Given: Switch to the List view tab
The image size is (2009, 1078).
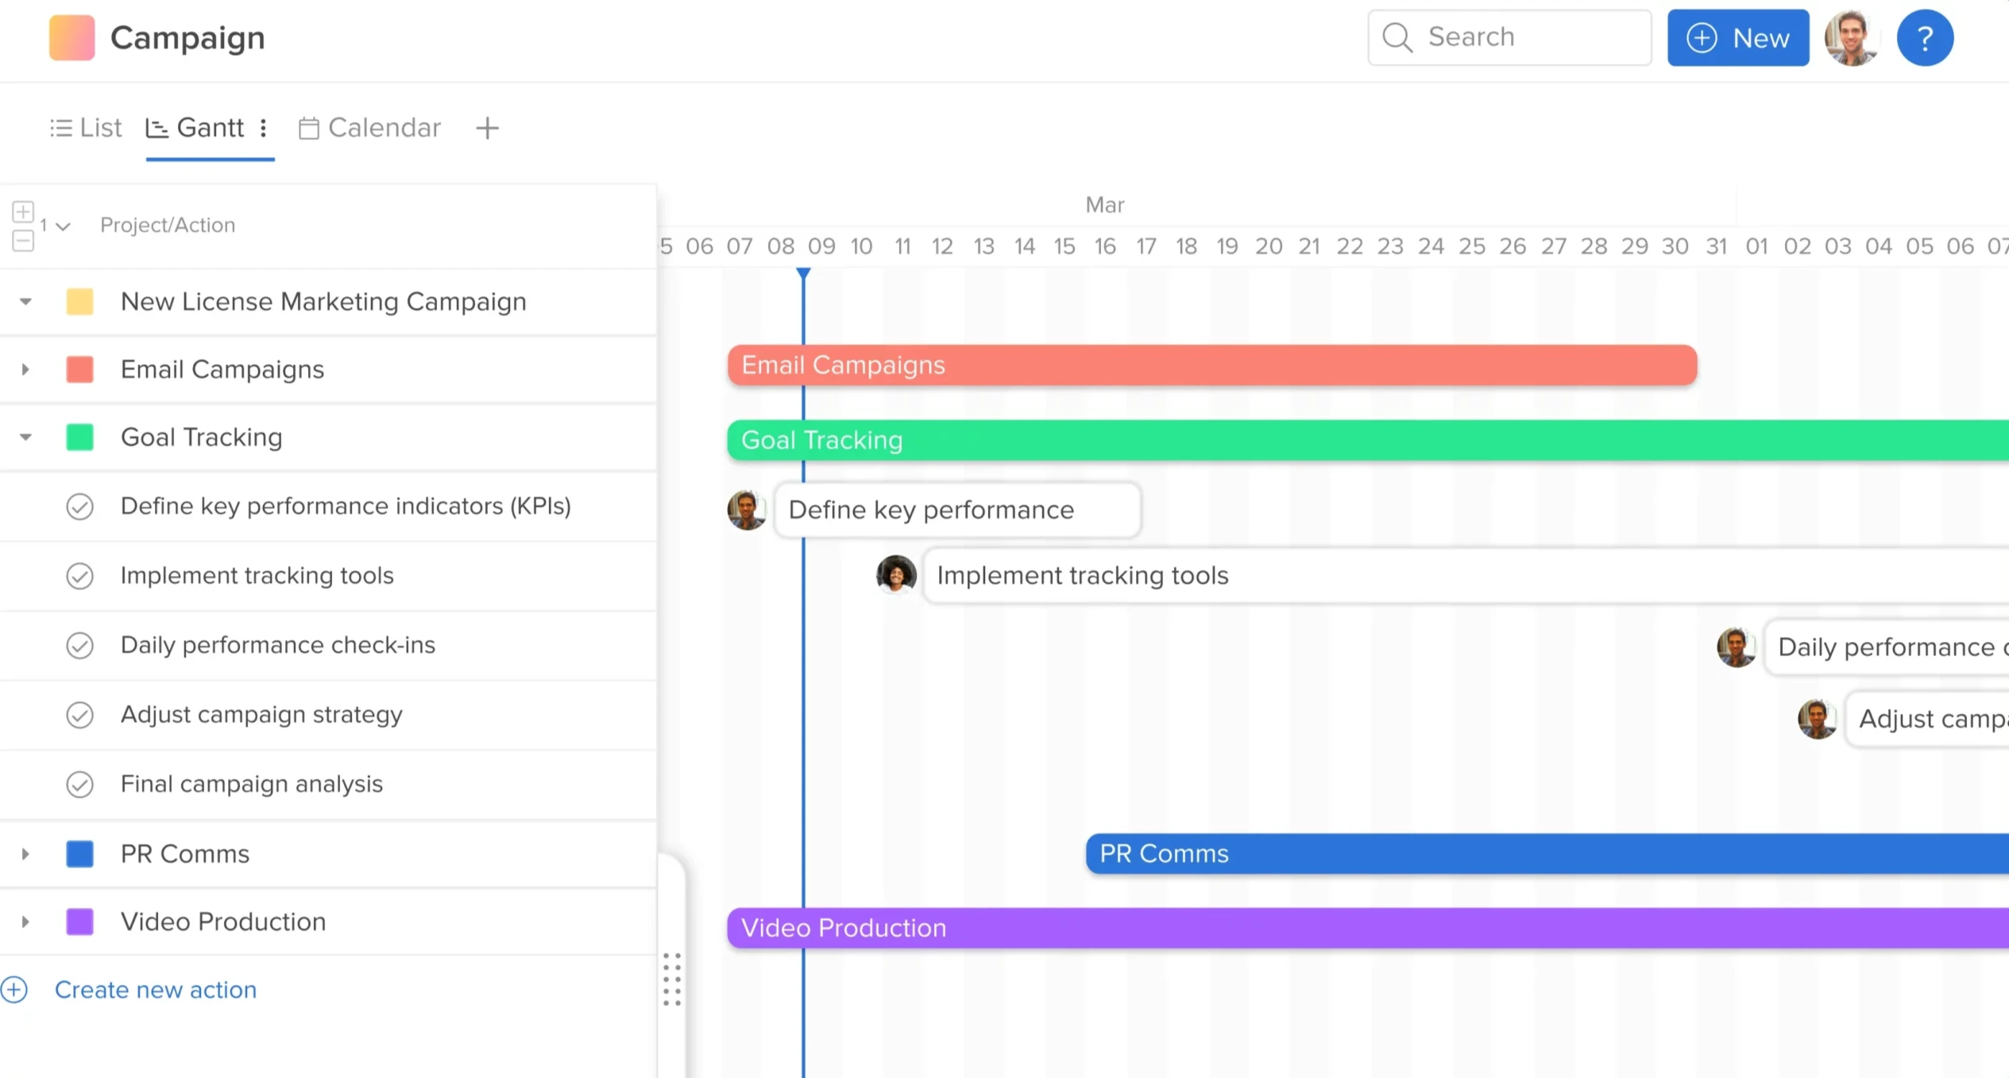Looking at the screenshot, I should pos(86,128).
